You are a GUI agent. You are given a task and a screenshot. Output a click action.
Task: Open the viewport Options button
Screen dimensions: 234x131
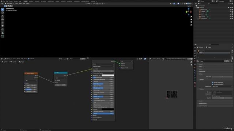[190, 6]
